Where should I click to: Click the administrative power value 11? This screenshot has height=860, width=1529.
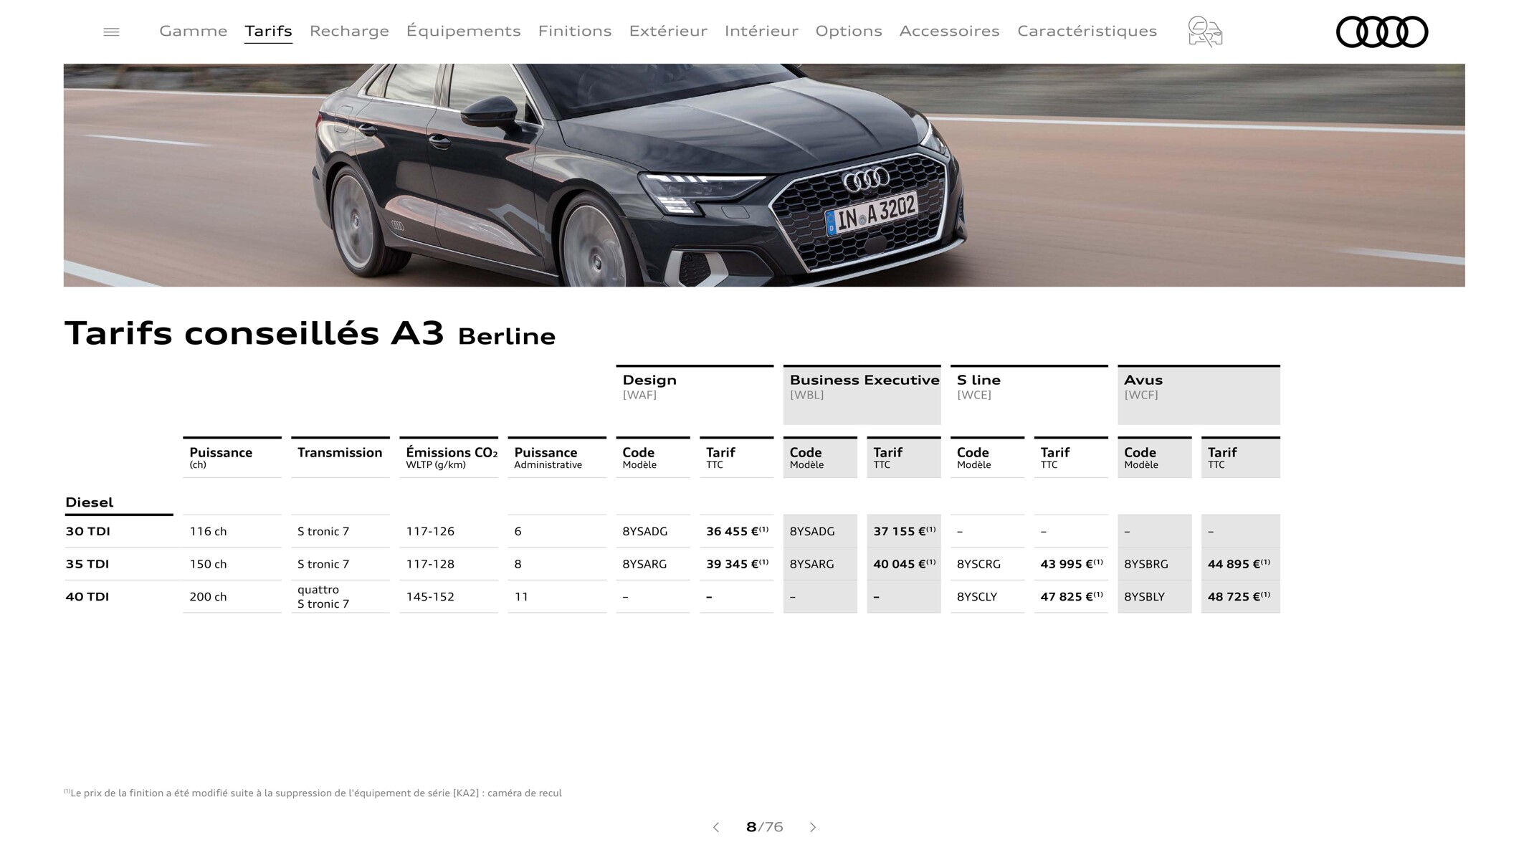click(x=521, y=596)
